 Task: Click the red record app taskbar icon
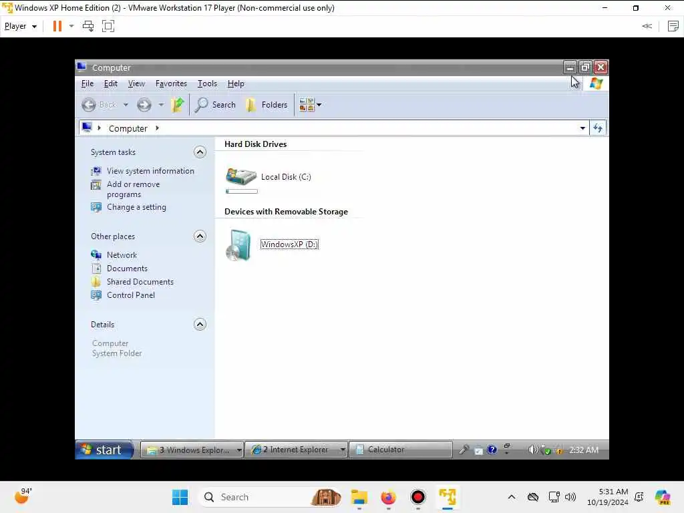click(x=418, y=497)
